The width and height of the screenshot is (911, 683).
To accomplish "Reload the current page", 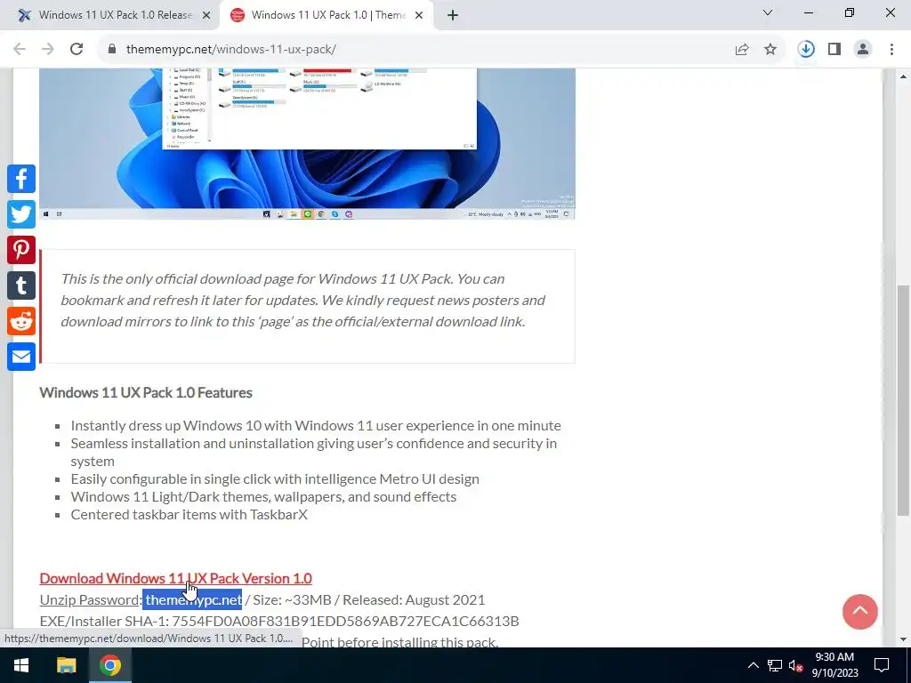I will tap(77, 50).
